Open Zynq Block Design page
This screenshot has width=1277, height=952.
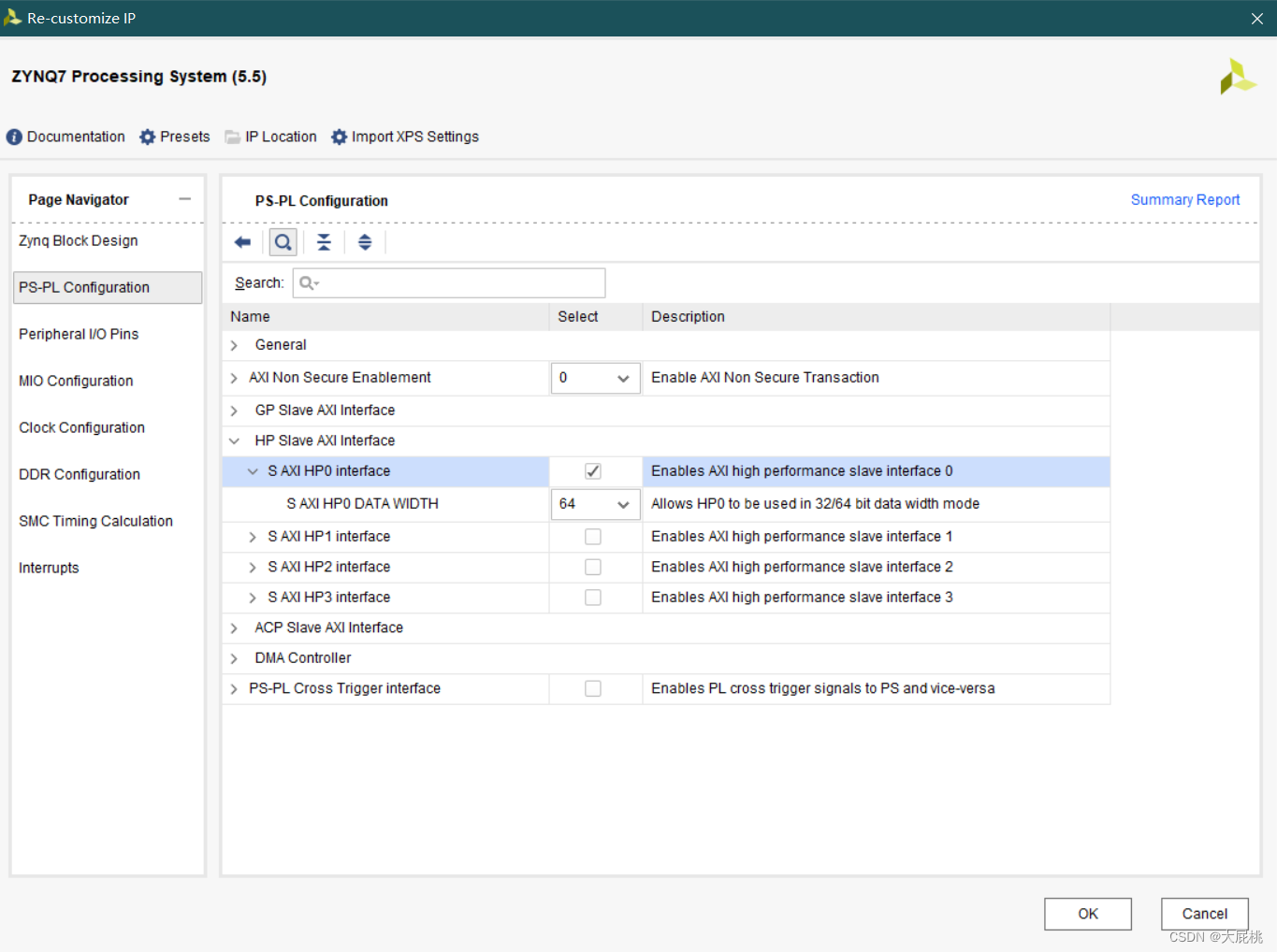[79, 240]
